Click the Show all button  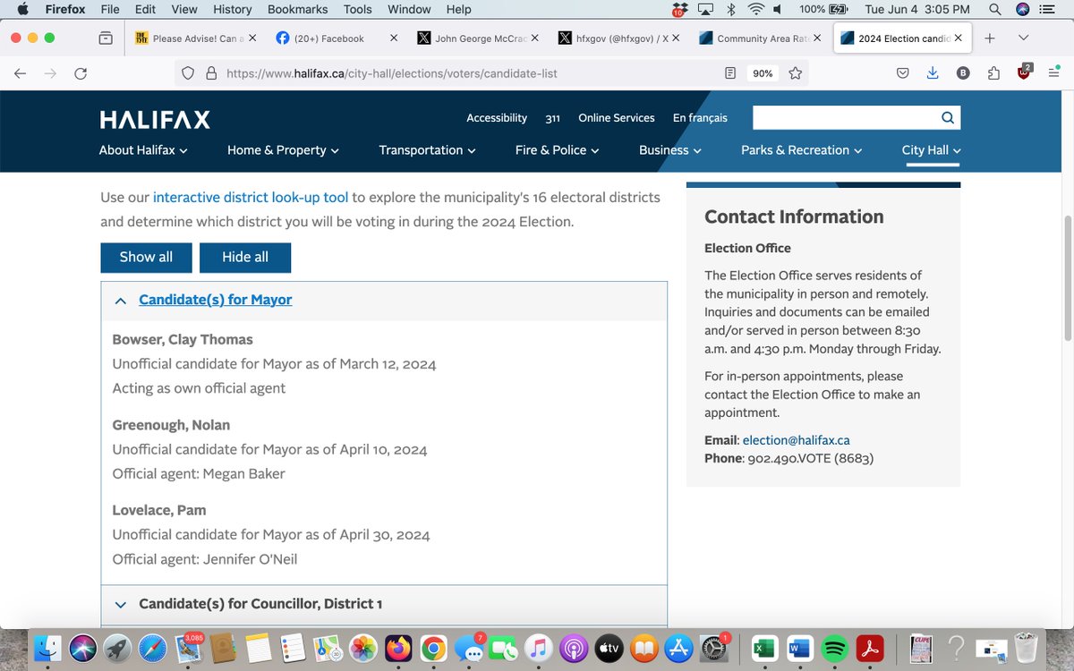[x=146, y=258]
